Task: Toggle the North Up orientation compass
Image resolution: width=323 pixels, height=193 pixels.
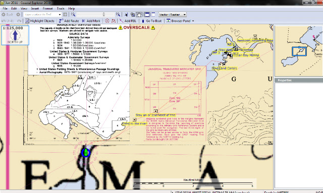Action: 15,35
